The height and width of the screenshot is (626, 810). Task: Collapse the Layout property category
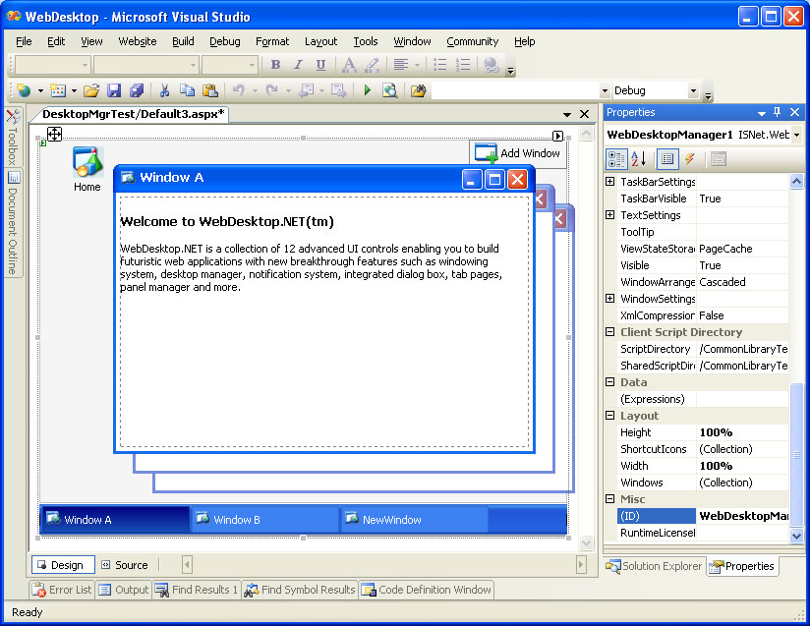click(x=609, y=416)
